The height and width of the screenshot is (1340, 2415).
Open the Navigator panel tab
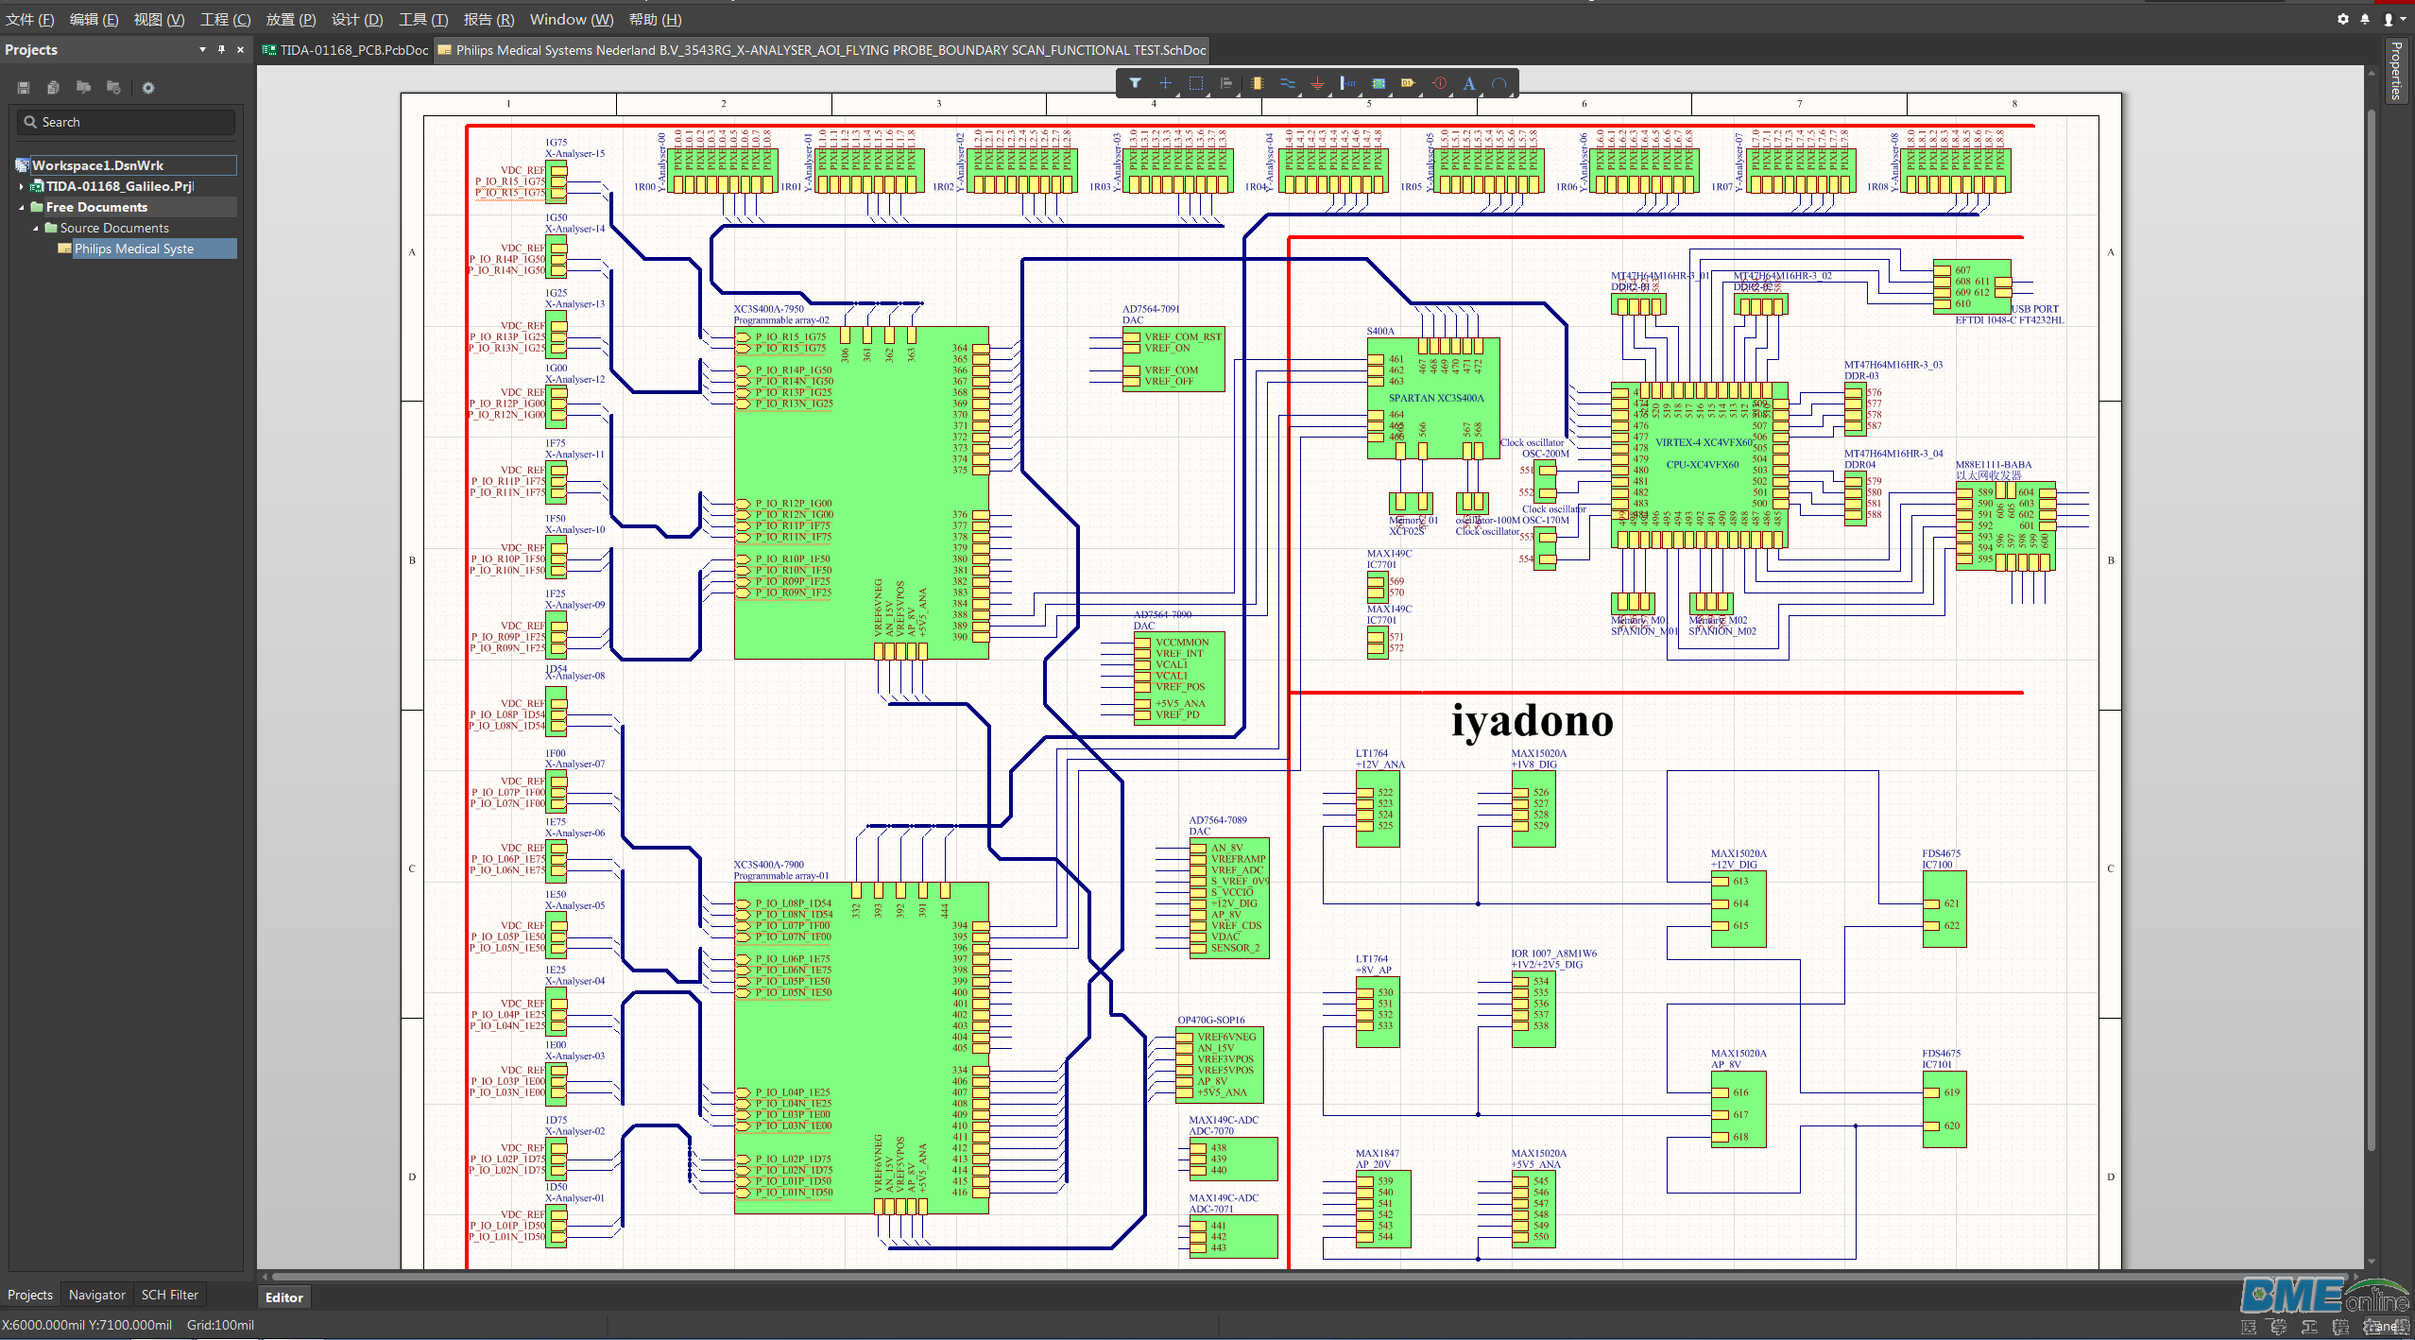[x=97, y=1295]
